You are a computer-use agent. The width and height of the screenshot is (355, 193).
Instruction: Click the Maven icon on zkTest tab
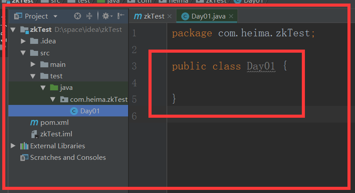[x=138, y=16]
